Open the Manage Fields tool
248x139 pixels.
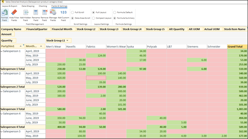coord(53,13)
